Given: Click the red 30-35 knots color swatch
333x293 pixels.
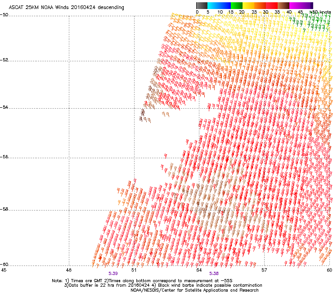Looking at the screenshot, I should coord(271,5).
